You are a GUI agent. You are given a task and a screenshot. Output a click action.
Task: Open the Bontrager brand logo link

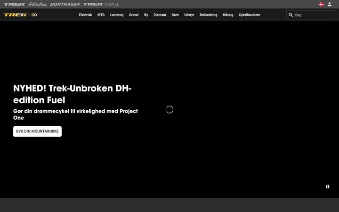(x=65, y=4)
